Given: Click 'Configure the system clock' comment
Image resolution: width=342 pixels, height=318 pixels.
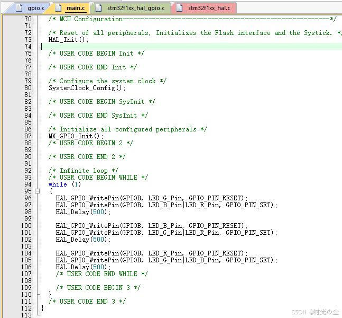Looking at the screenshot, I should [x=107, y=81].
